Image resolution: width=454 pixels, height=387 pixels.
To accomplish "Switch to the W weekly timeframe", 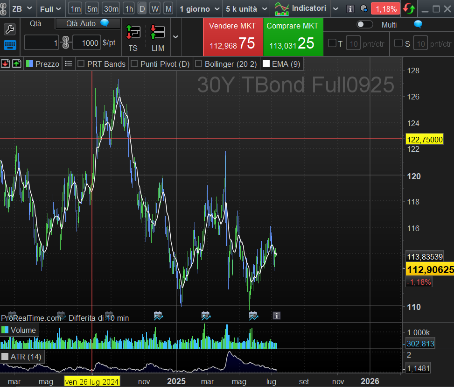I will click(155, 9).
